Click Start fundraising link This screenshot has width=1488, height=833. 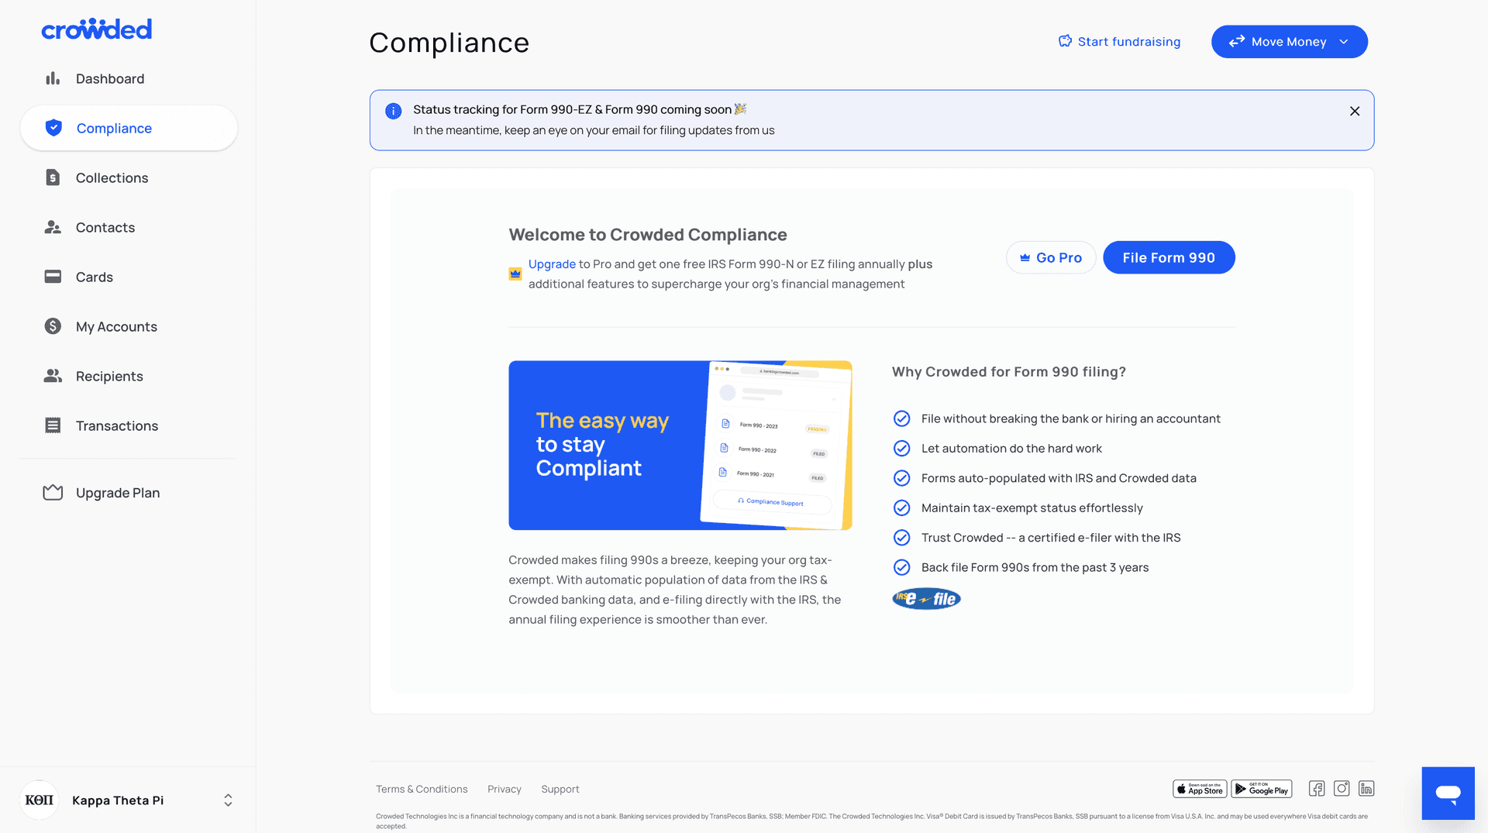click(1120, 42)
